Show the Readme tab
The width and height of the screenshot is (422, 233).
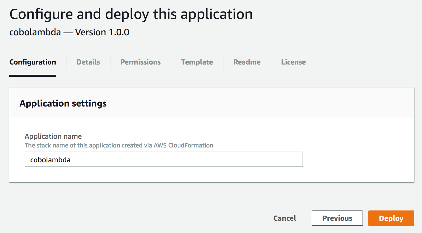point(247,62)
